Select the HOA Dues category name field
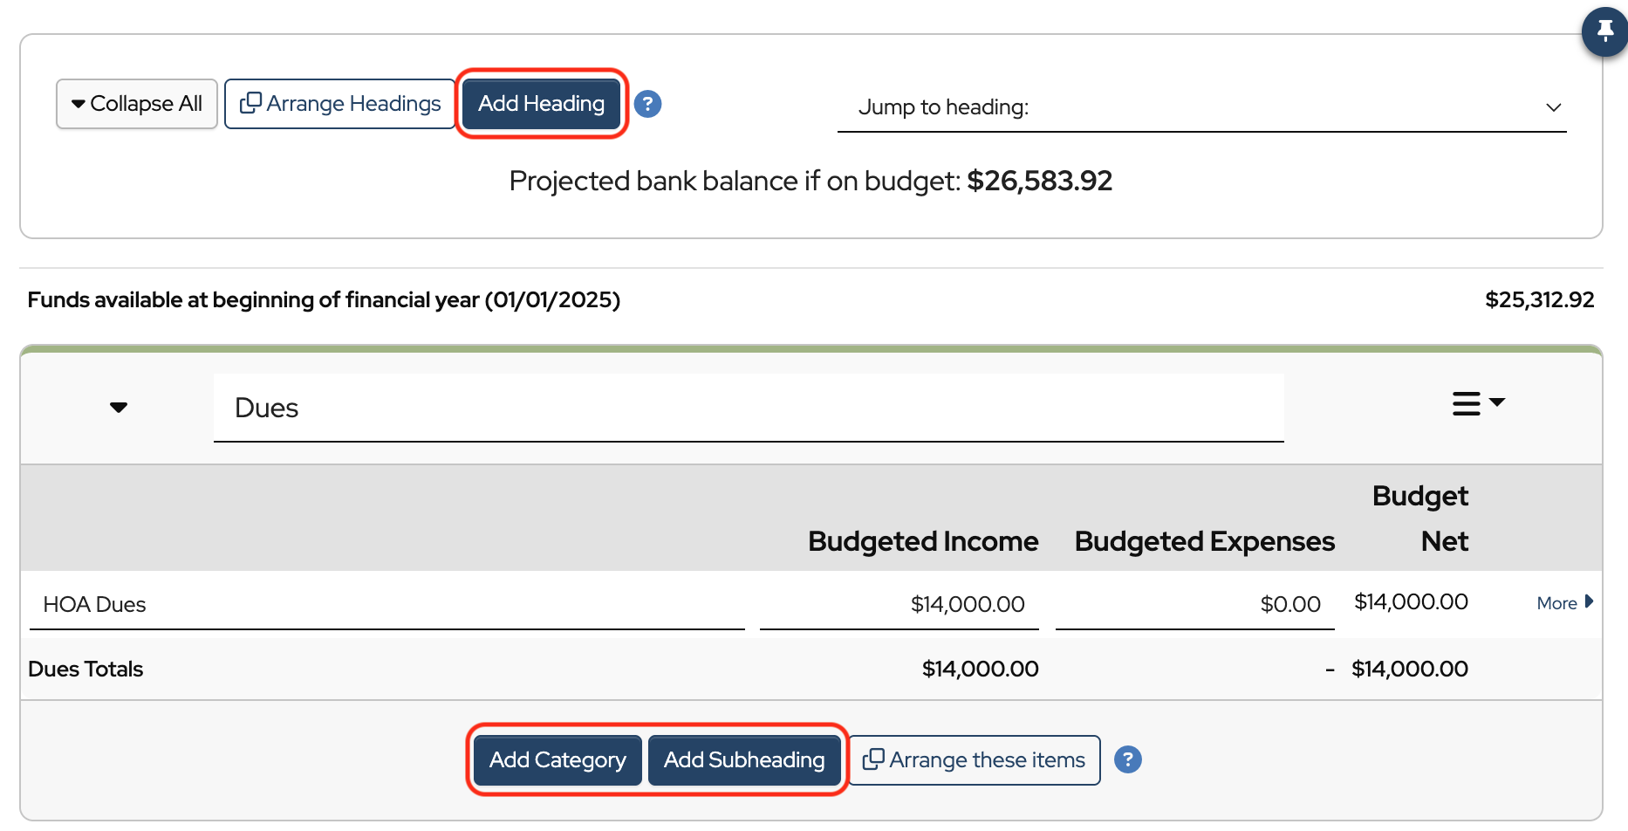The width and height of the screenshot is (1628, 831). click(x=386, y=604)
